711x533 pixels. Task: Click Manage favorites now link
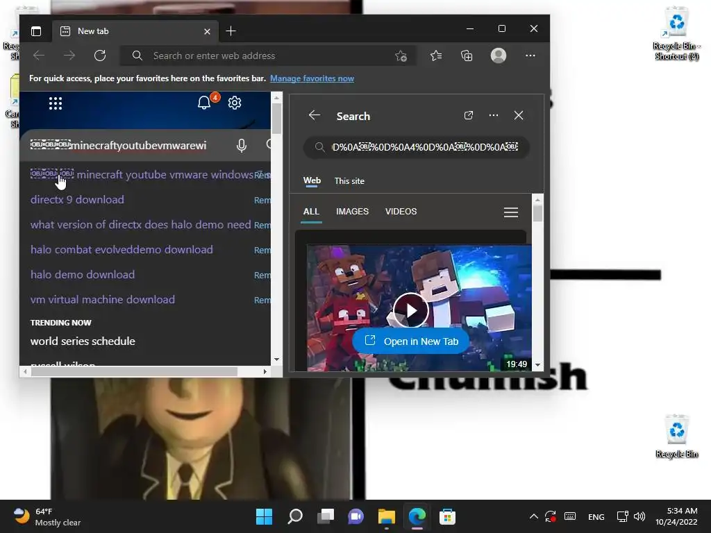coord(312,78)
